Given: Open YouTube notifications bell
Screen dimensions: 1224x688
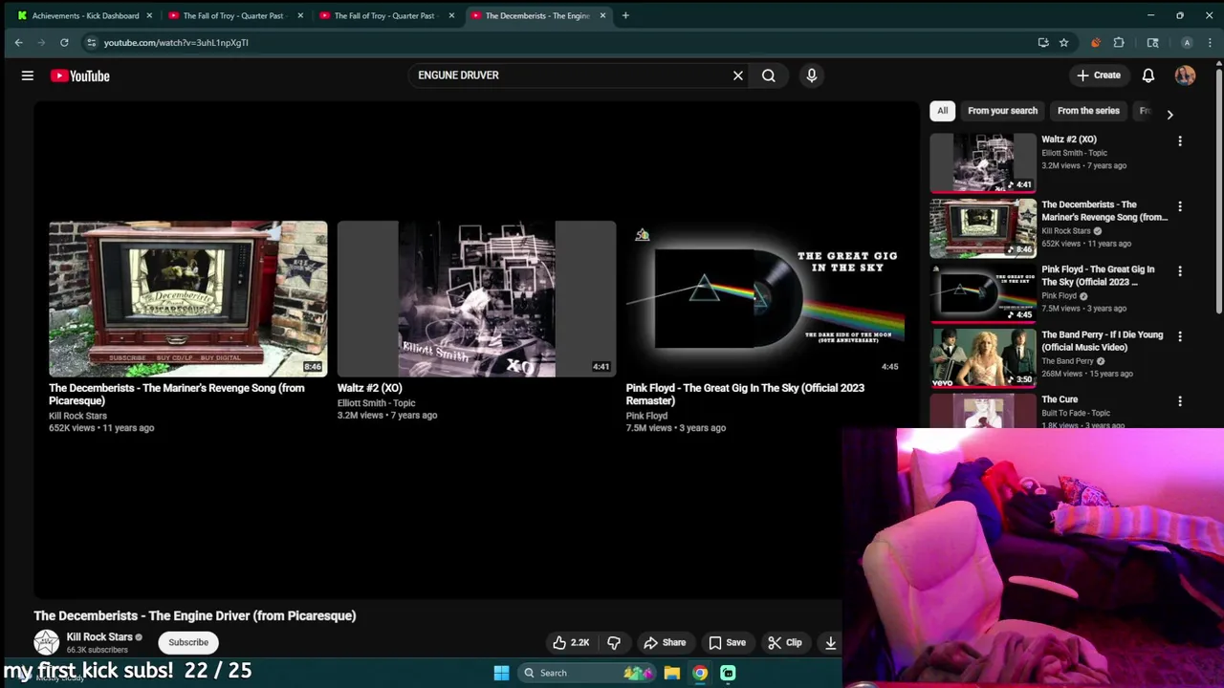Looking at the screenshot, I should 1148,75.
